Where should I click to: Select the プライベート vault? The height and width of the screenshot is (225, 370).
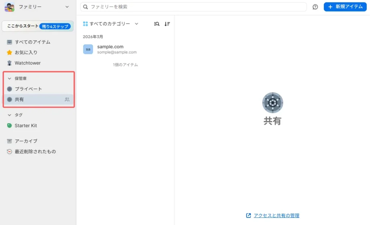28,89
